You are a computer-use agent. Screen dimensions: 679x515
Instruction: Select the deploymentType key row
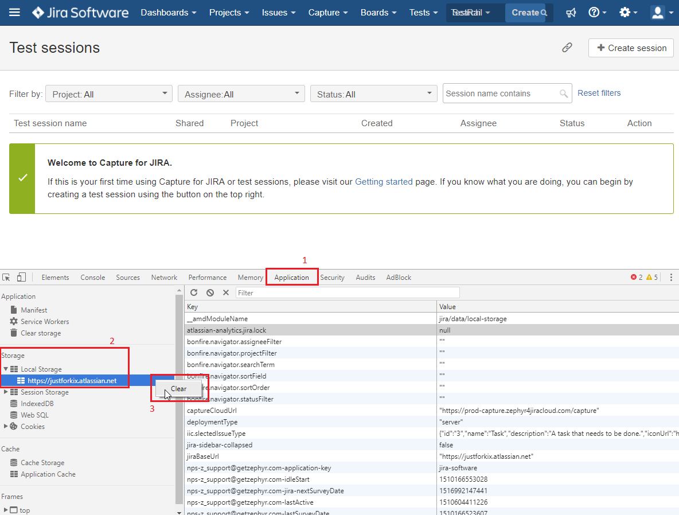point(432,422)
